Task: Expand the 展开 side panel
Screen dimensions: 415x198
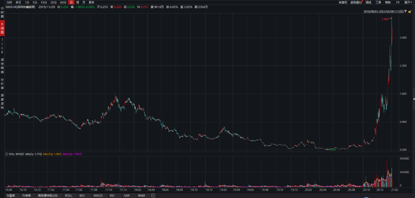Action: [x=409, y=2]
